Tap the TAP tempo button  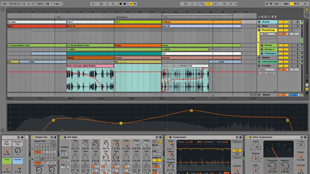[x=4, y=4]
